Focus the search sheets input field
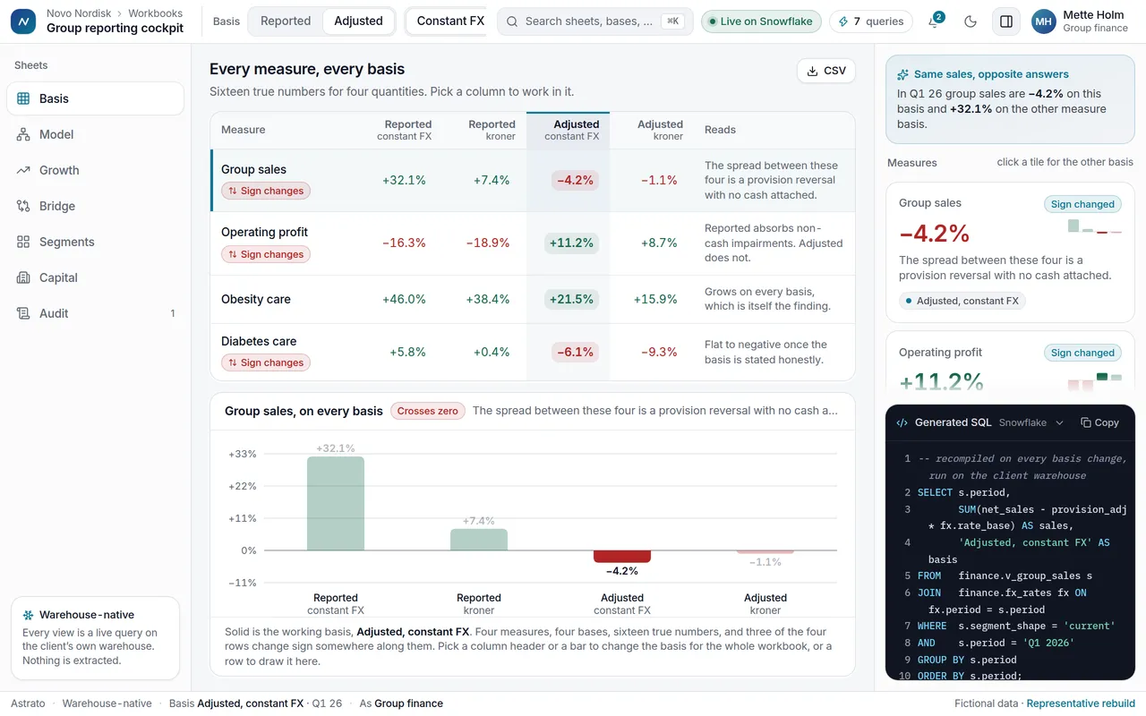The image size is (1146, 716). (x=595, y=21)
